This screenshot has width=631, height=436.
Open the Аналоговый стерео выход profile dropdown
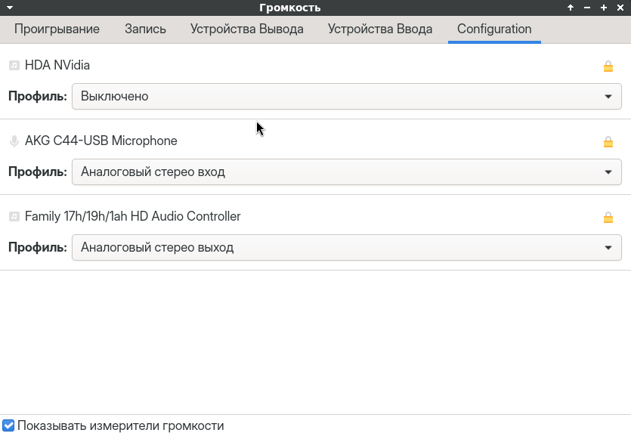click(x=346, y=247)
